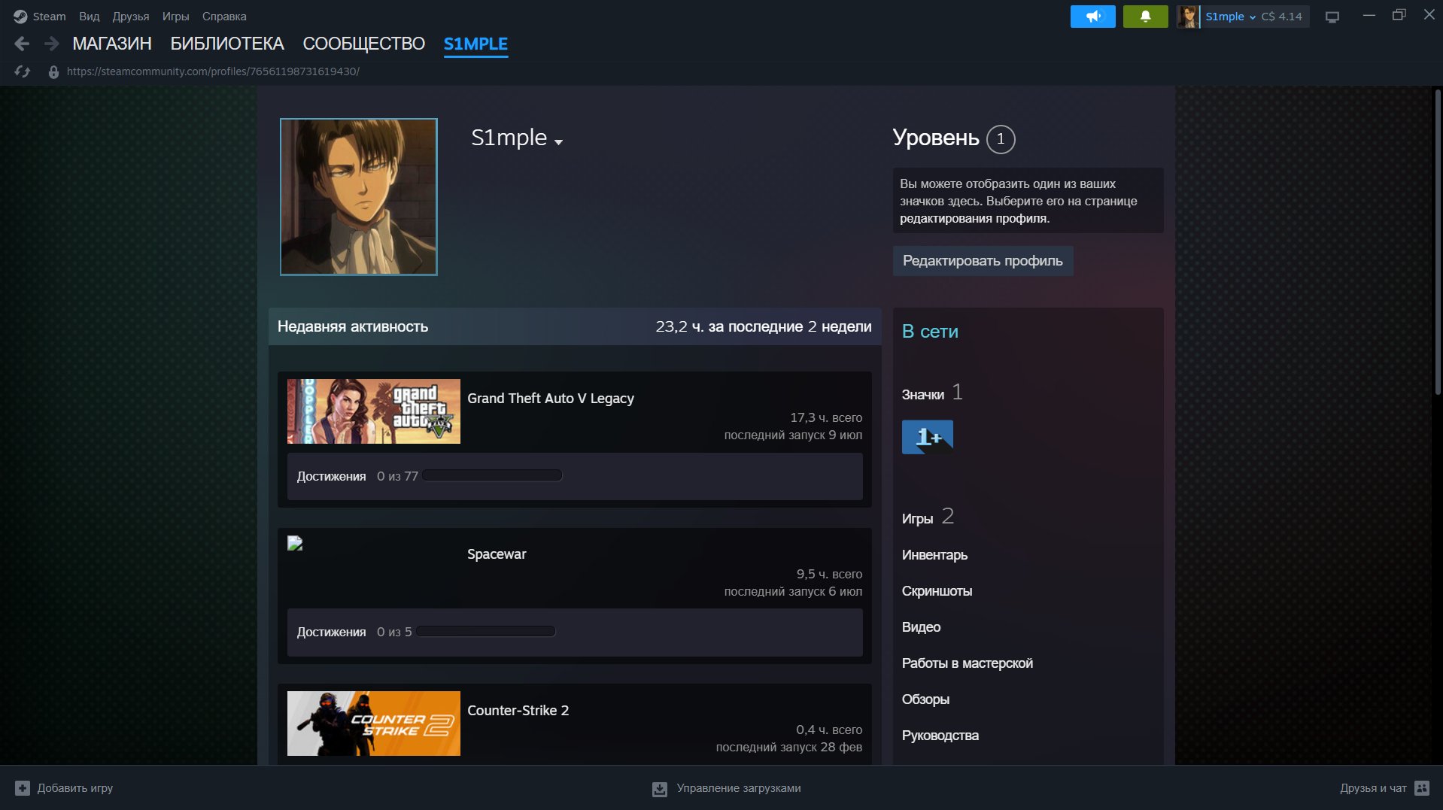This screenshot has width=1443, height=810.
Task: Switch to the БИБЛИОТЕКА tab
Action: [227, 44]
